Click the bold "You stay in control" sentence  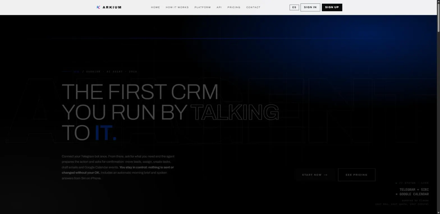coord(118,170)
